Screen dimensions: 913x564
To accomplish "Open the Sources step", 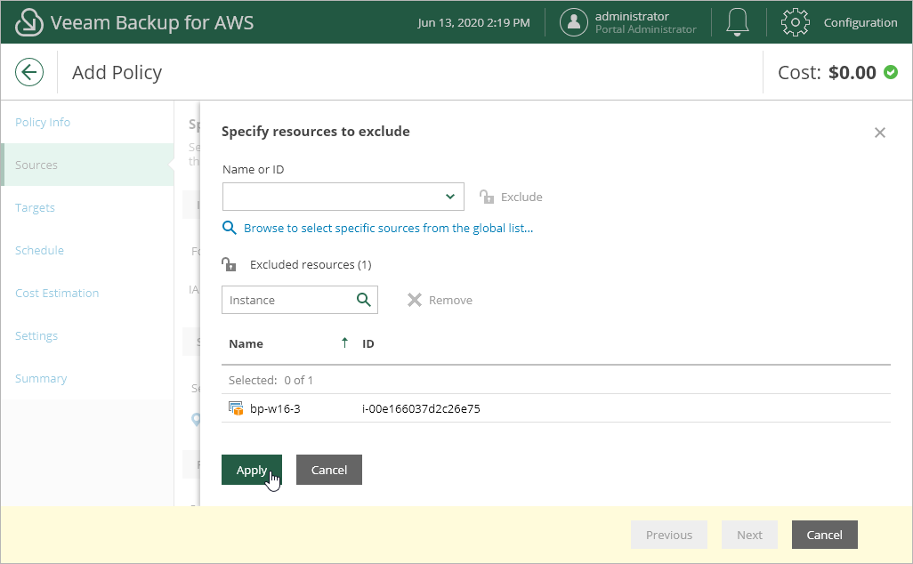I will pos(36,165).
